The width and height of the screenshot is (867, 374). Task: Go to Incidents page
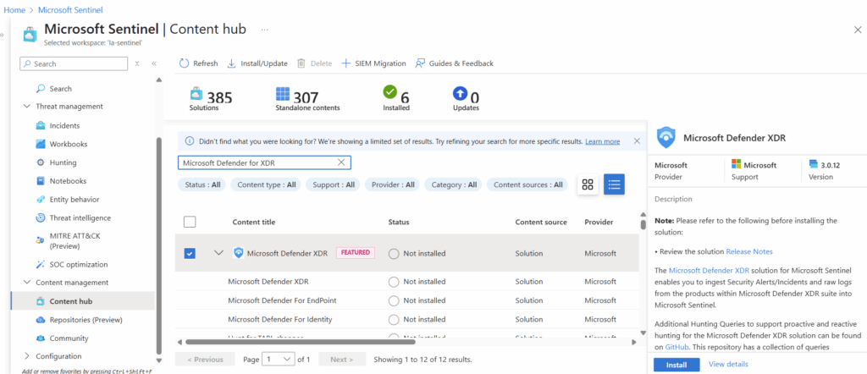(64, 125)
